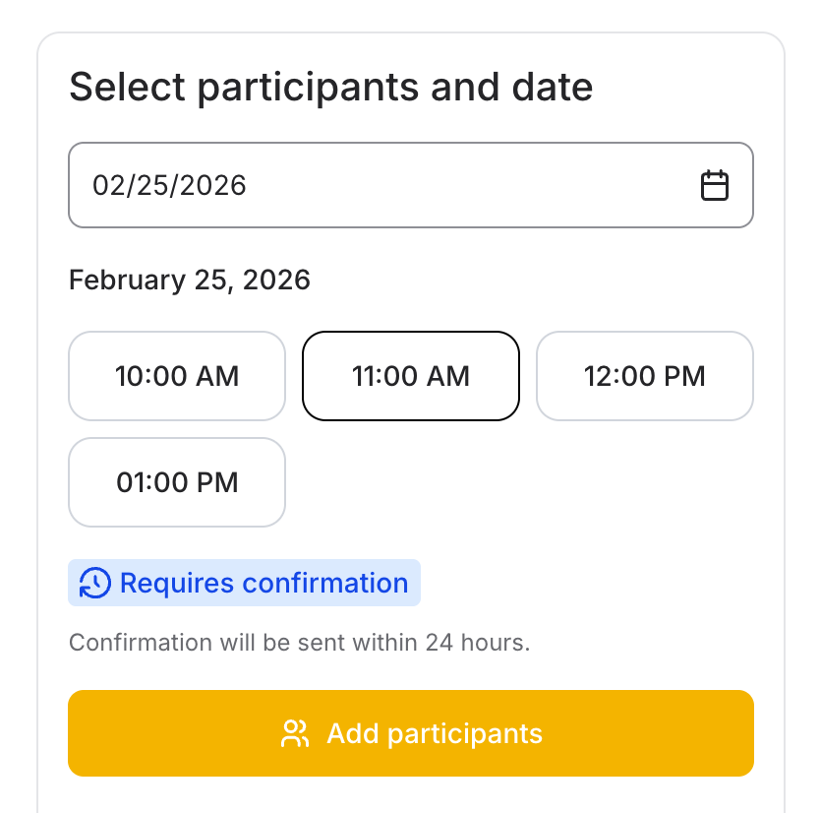The image size is (820, 813).
Task: Pick the 01:00 PM time slot
Action: coord(177,482)
